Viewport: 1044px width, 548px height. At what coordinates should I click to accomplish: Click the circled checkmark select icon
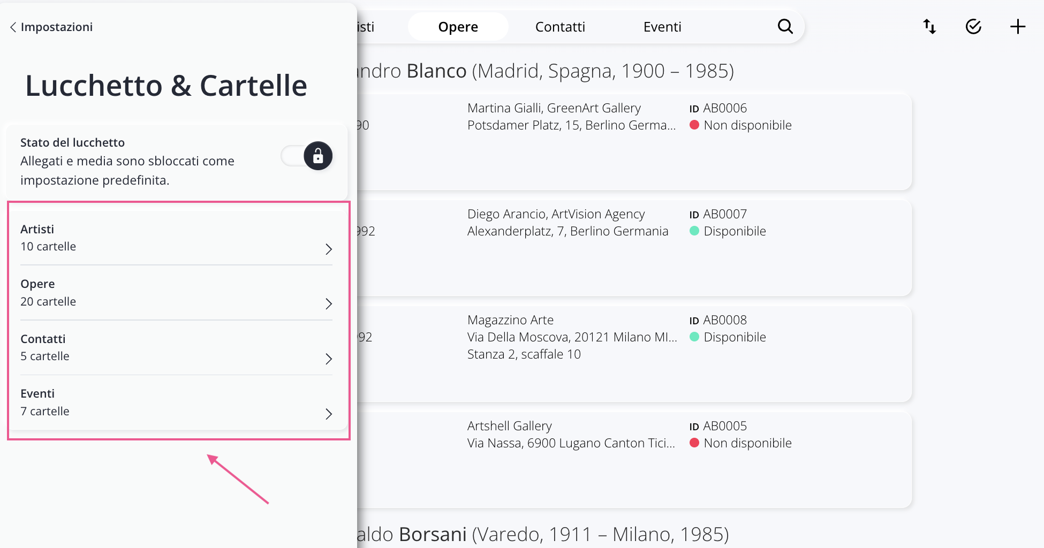coord(973,27)
